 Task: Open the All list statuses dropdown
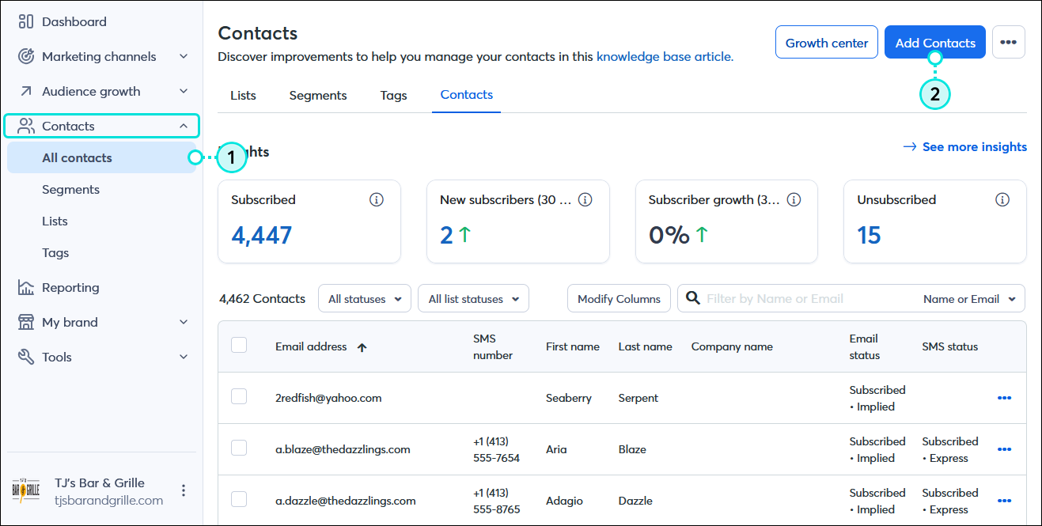(x=473, y=299)
